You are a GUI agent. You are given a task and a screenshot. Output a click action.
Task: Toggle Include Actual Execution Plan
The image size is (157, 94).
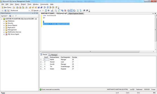(59, 11)
